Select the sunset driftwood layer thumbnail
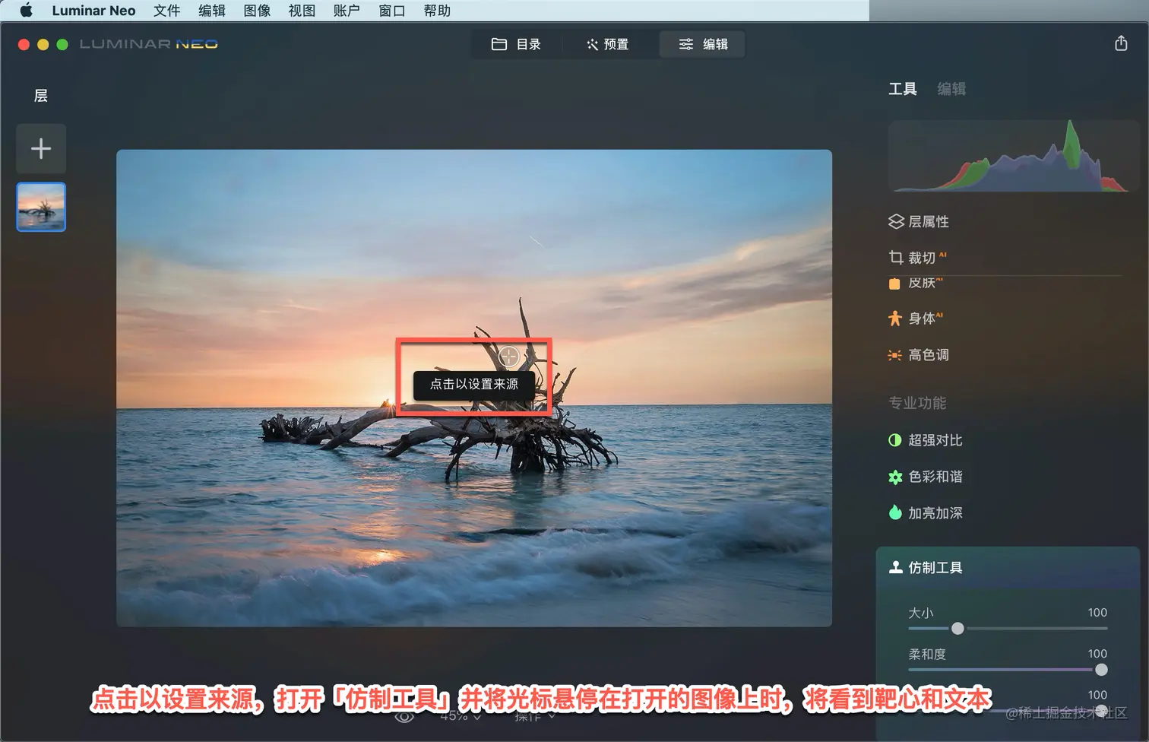 click(41, 207)
